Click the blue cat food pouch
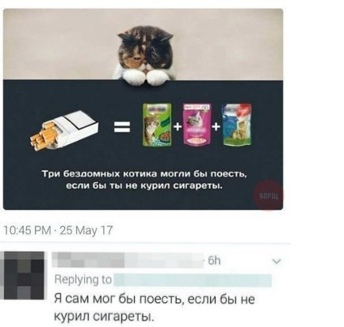Image resolution: width=344 pixels, height=327 pixels. [237, 124]
